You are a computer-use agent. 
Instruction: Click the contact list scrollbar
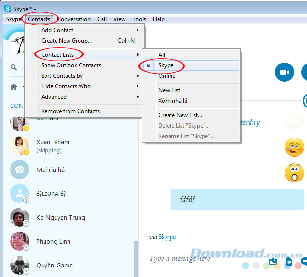pos(136,259)
